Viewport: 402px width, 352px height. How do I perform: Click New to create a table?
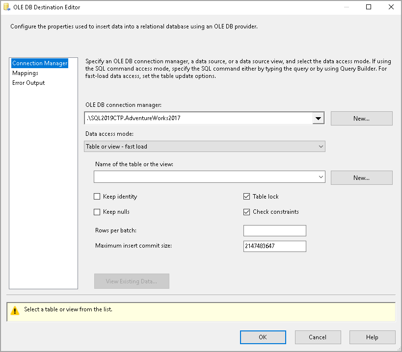click(361, 177)
